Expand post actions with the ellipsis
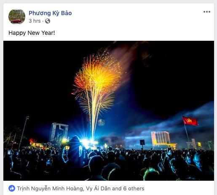Image resolution: width=217 pixels, height=195 pixels. [207, 12]
